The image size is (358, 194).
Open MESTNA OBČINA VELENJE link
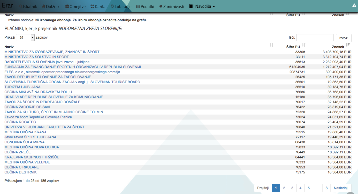[x=27, y=162]
